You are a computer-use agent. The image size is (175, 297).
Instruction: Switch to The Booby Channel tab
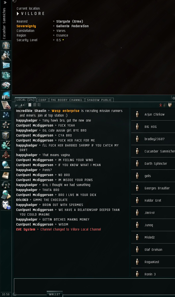click(67, 100)
